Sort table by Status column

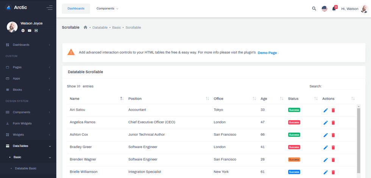click(302, 98)
